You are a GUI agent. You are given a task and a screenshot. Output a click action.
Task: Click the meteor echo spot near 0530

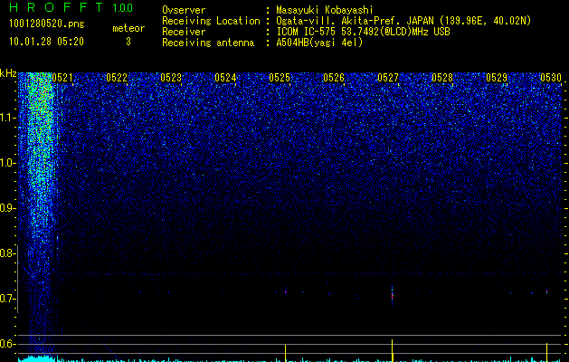click(547, 291)
